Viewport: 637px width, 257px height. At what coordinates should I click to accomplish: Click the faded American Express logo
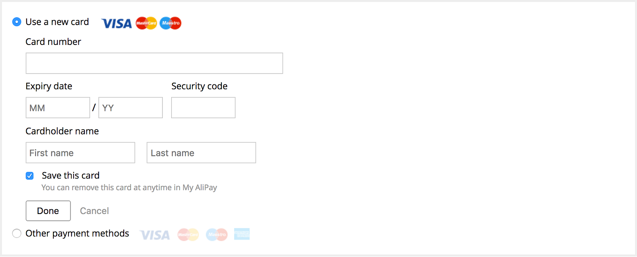[x=242, y=234]
